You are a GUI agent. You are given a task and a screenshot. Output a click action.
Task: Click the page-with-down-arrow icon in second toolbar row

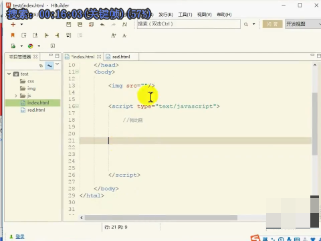(x=35, y=35)
